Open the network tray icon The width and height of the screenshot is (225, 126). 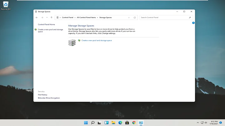click(202, 123)
